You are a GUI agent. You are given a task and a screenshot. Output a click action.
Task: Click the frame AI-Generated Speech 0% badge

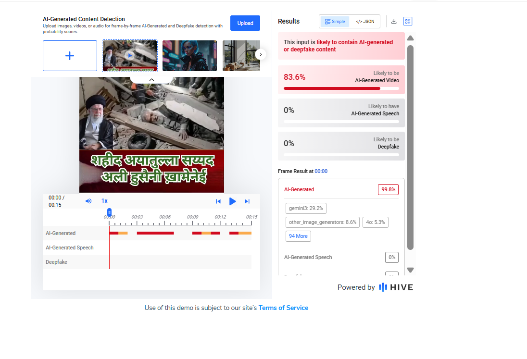coord(392,257)
